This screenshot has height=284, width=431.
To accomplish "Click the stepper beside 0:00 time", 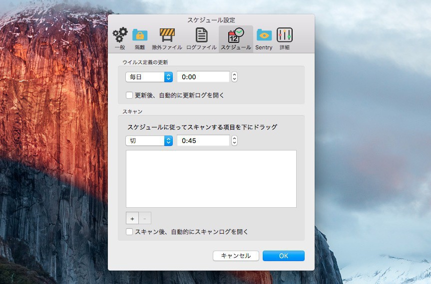I will 234,77.
